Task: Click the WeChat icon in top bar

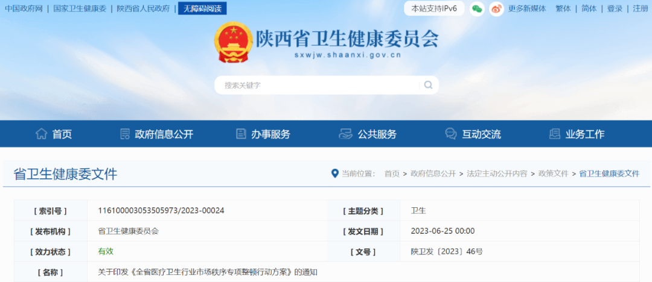Action: point(477,8)
